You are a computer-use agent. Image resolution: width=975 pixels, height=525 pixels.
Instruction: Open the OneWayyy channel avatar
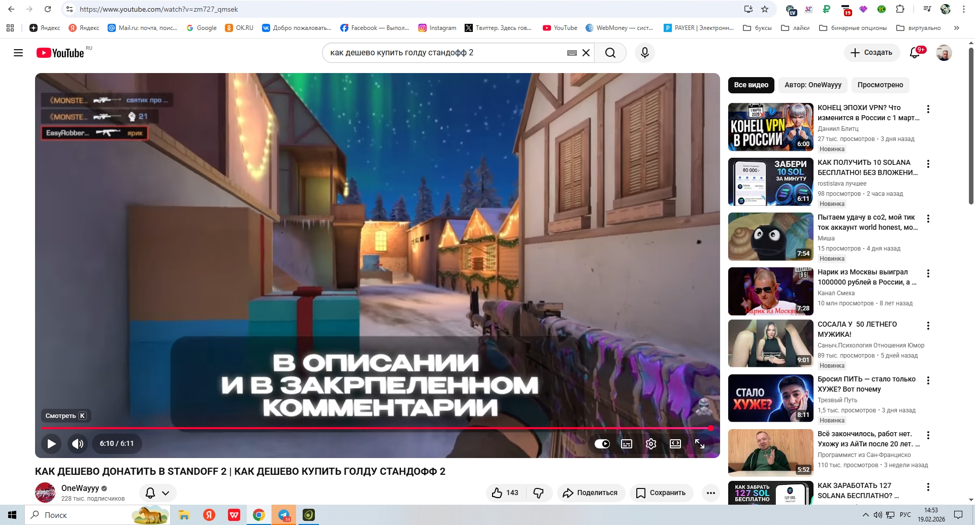[x=45, y=493]
